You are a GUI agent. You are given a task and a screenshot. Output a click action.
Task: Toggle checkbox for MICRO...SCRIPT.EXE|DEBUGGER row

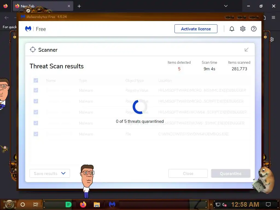pos(36,101)
